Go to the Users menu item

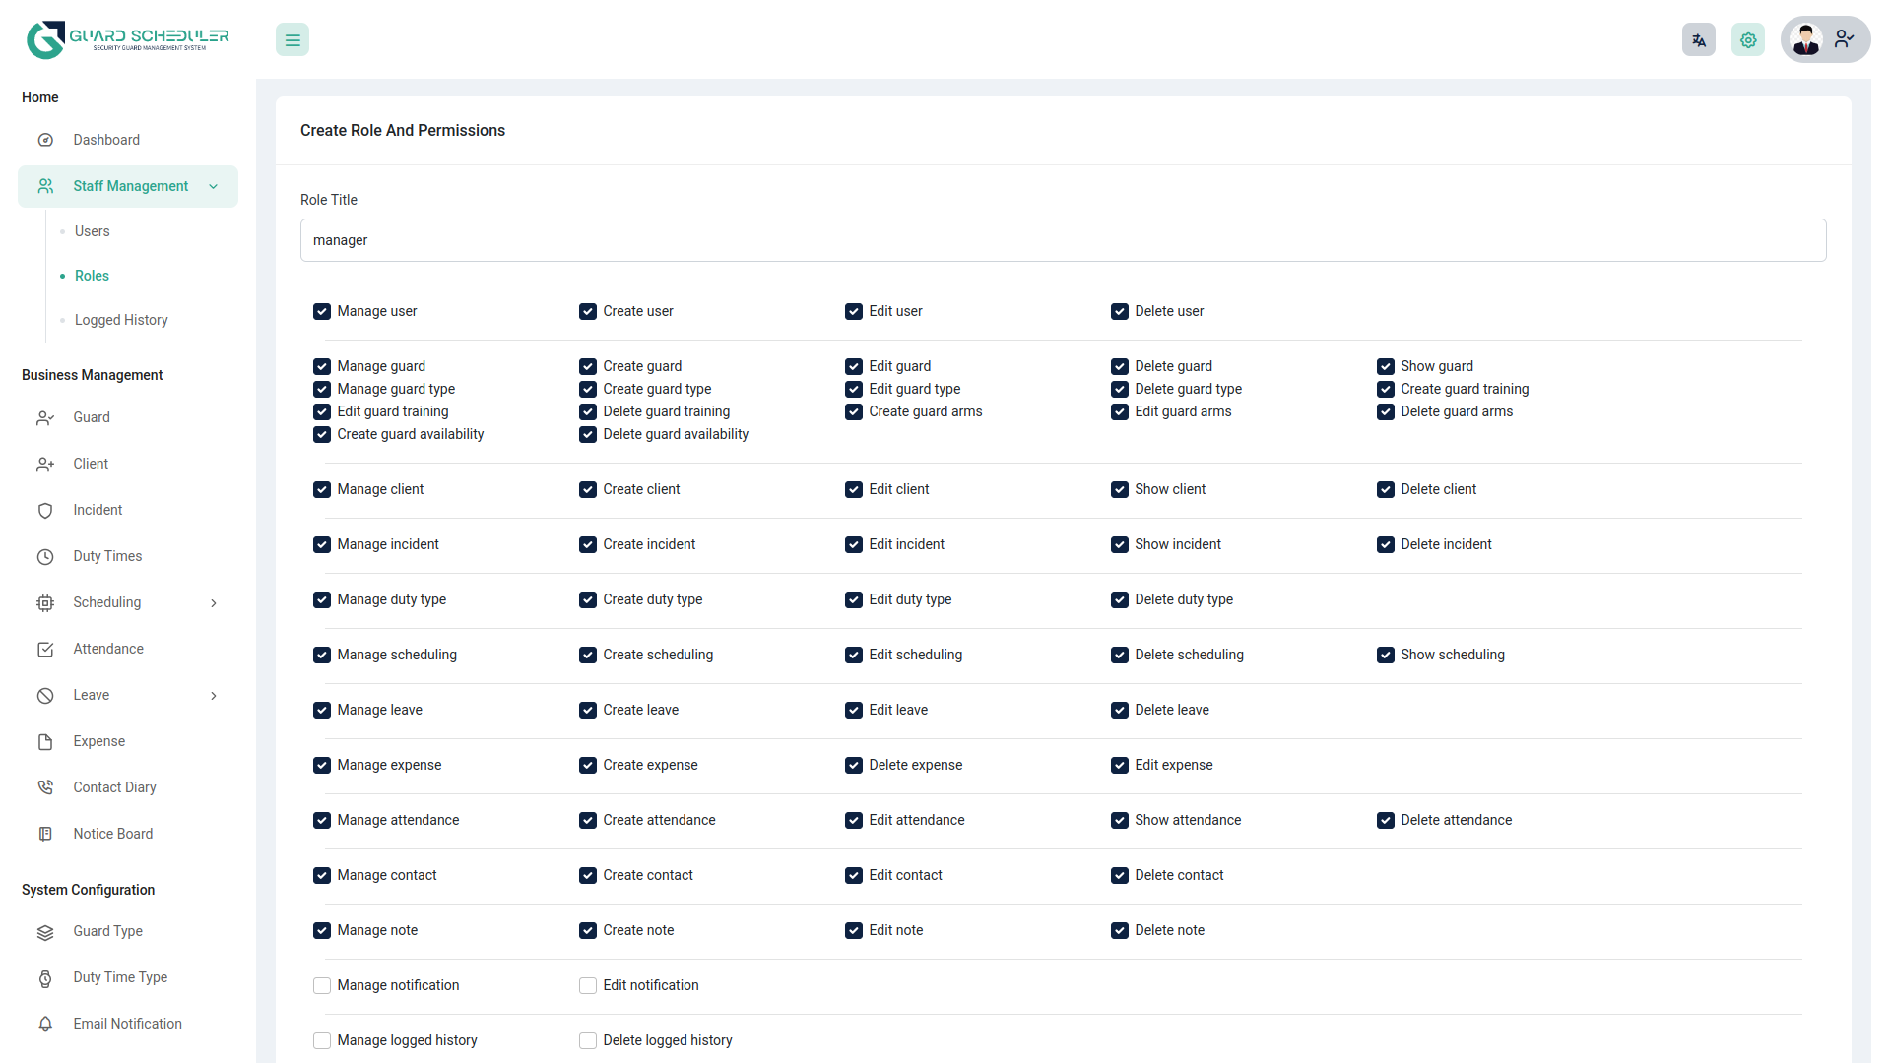[92, 231]
